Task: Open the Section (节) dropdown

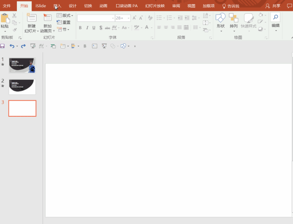Action: 63,29
